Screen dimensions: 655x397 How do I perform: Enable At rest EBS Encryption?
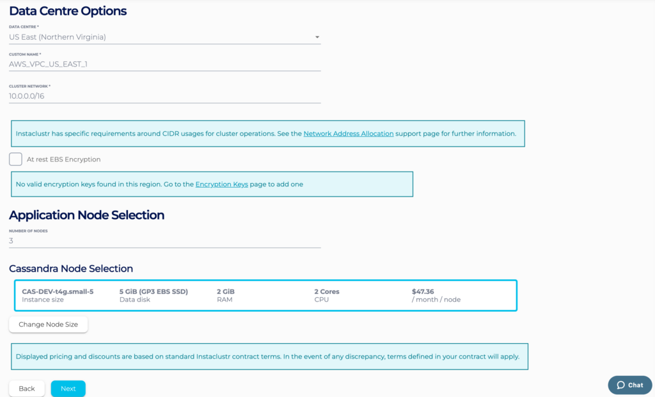(15, 159)
